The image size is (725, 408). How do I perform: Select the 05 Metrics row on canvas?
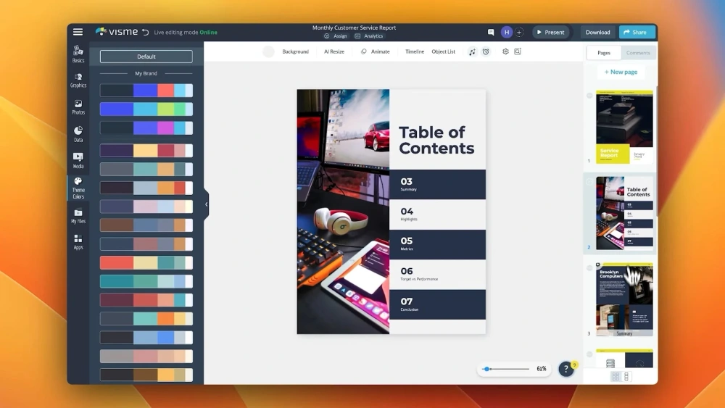pos(437,244)
